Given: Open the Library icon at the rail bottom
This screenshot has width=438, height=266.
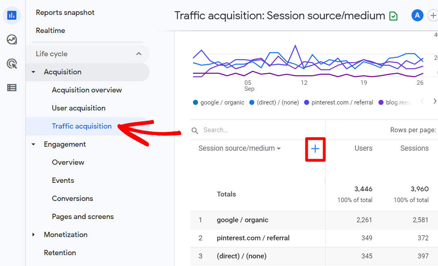Looking at the screenshot, I should [12, 88].
